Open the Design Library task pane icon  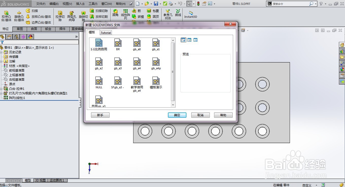[x=342, y=51]
